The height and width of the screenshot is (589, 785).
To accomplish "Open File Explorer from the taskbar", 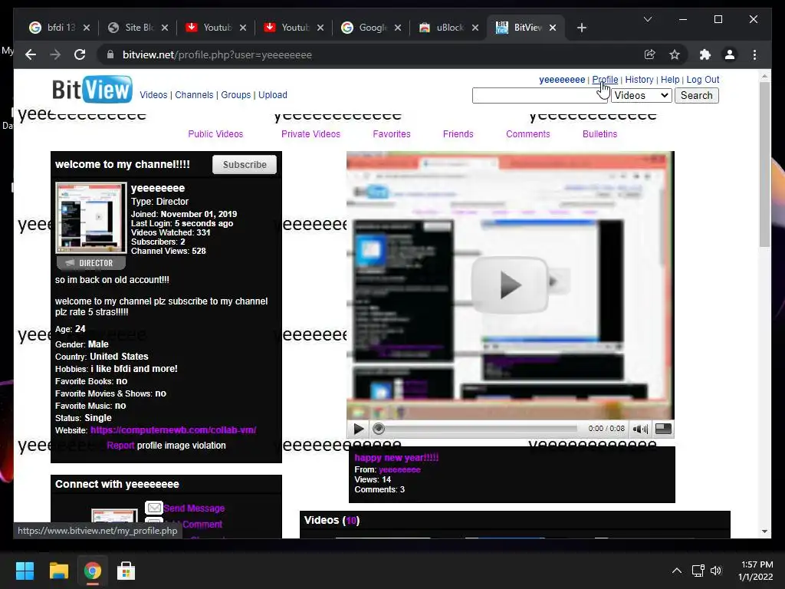I will tap(58, 571).
